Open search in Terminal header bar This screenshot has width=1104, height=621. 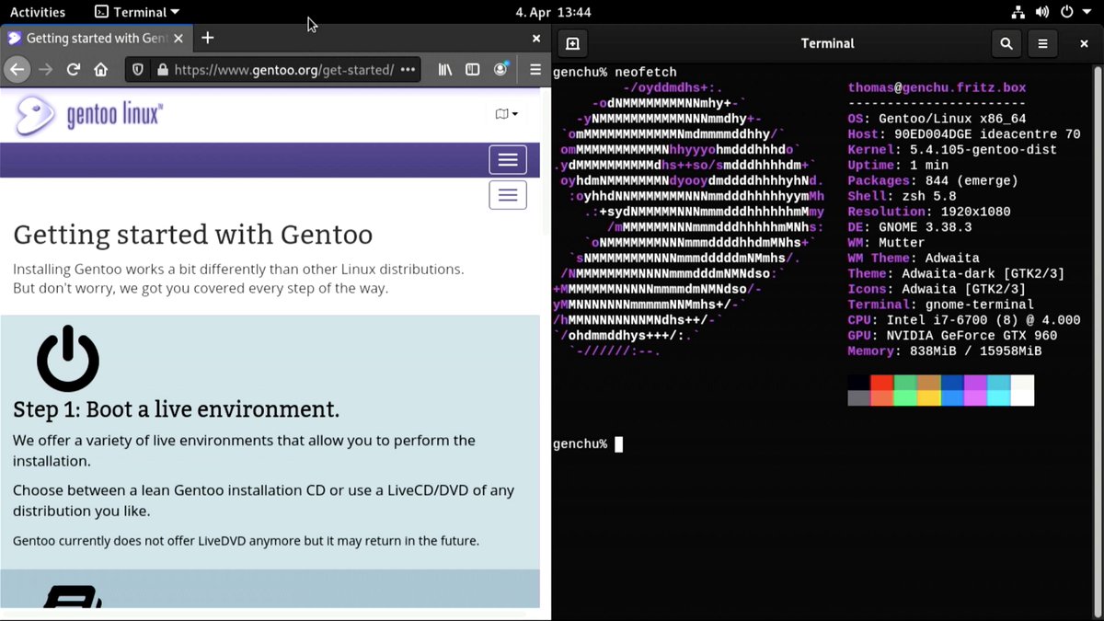[x=1006, y=43]
